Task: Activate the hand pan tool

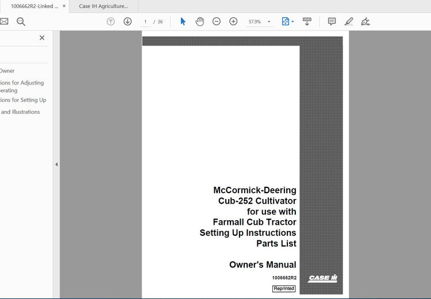Action: coord(200,21)
